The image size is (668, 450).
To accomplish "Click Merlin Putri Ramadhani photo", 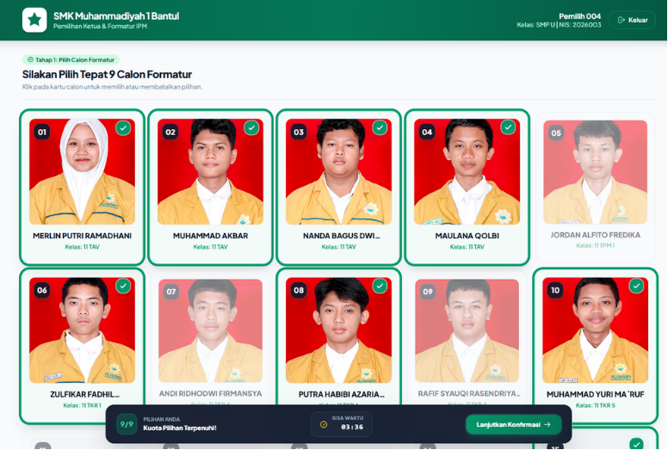I will (x=83, y=171).
